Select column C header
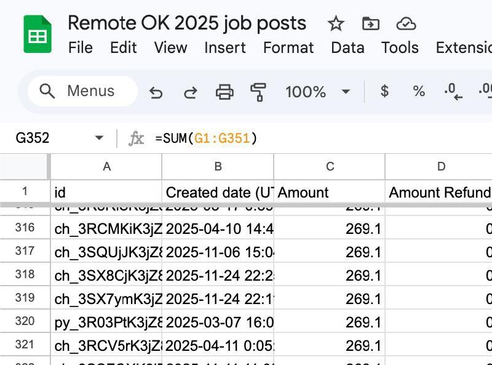 click(330, 166)
